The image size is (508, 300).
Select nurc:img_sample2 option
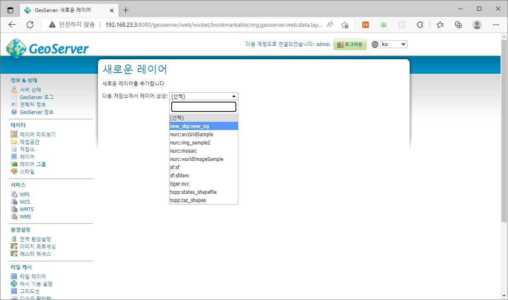click(204, 143)
